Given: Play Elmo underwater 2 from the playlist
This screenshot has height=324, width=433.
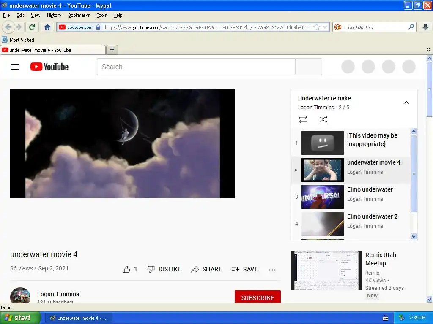Looking at the screenshot, I should tap(351, 224).
